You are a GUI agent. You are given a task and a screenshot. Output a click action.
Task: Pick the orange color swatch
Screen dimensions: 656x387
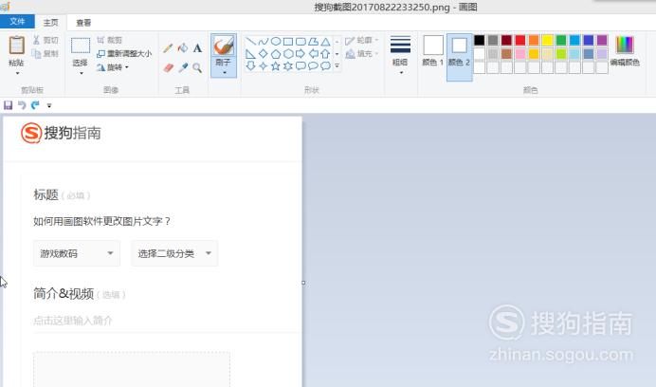(x=534, y=40)
